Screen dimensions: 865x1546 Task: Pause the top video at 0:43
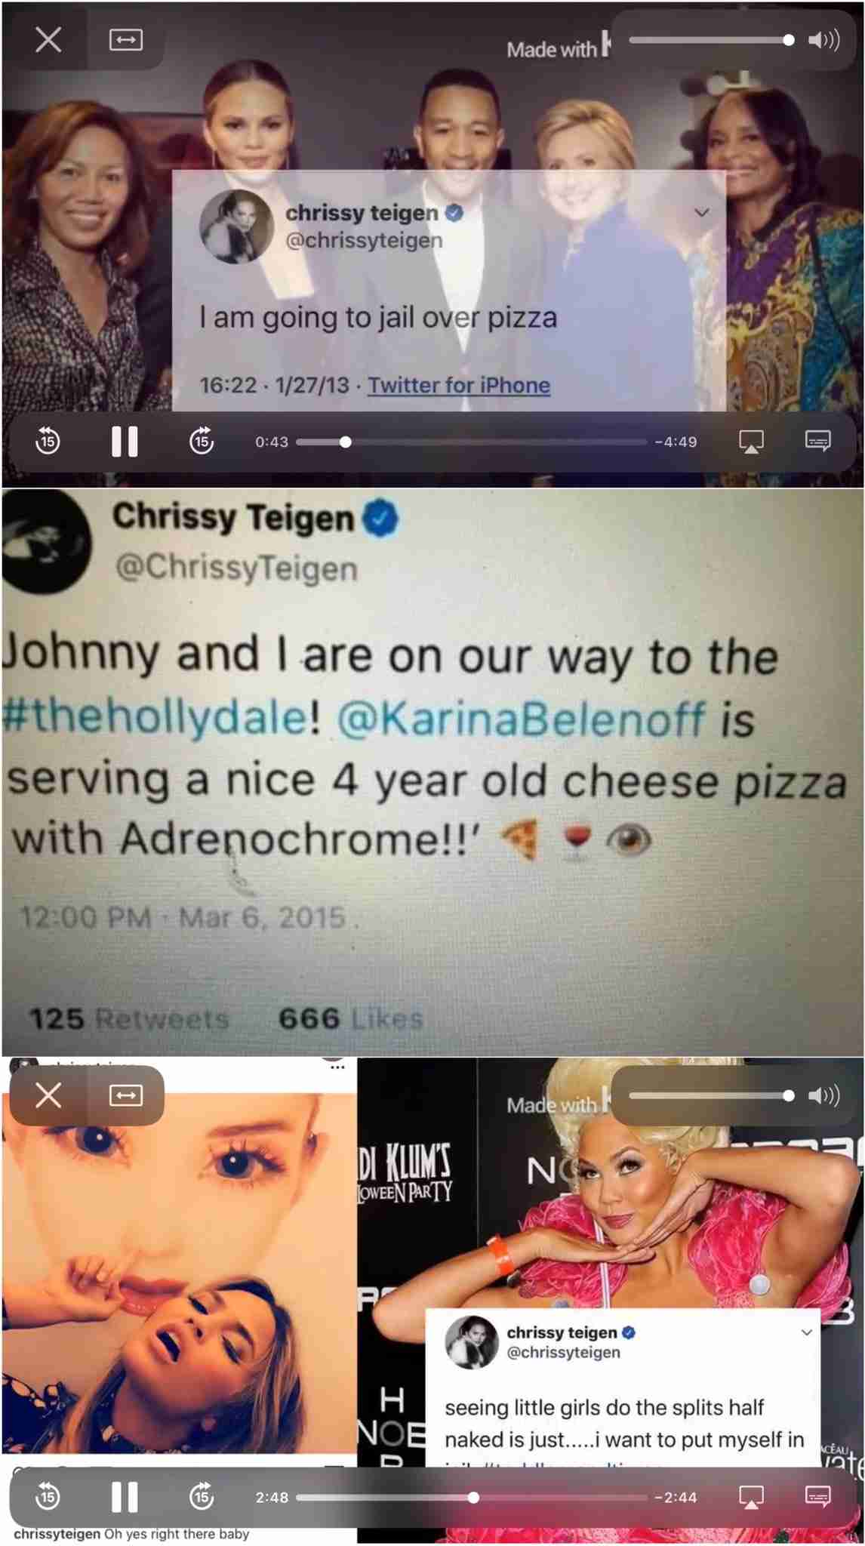click(125, 442)
